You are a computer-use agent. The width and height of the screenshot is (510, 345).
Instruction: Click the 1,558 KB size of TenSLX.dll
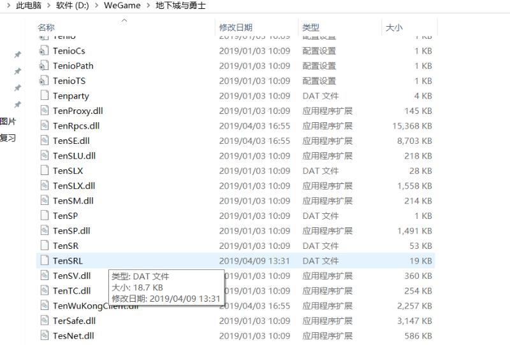pyautogui.click(x=414, y=186)
